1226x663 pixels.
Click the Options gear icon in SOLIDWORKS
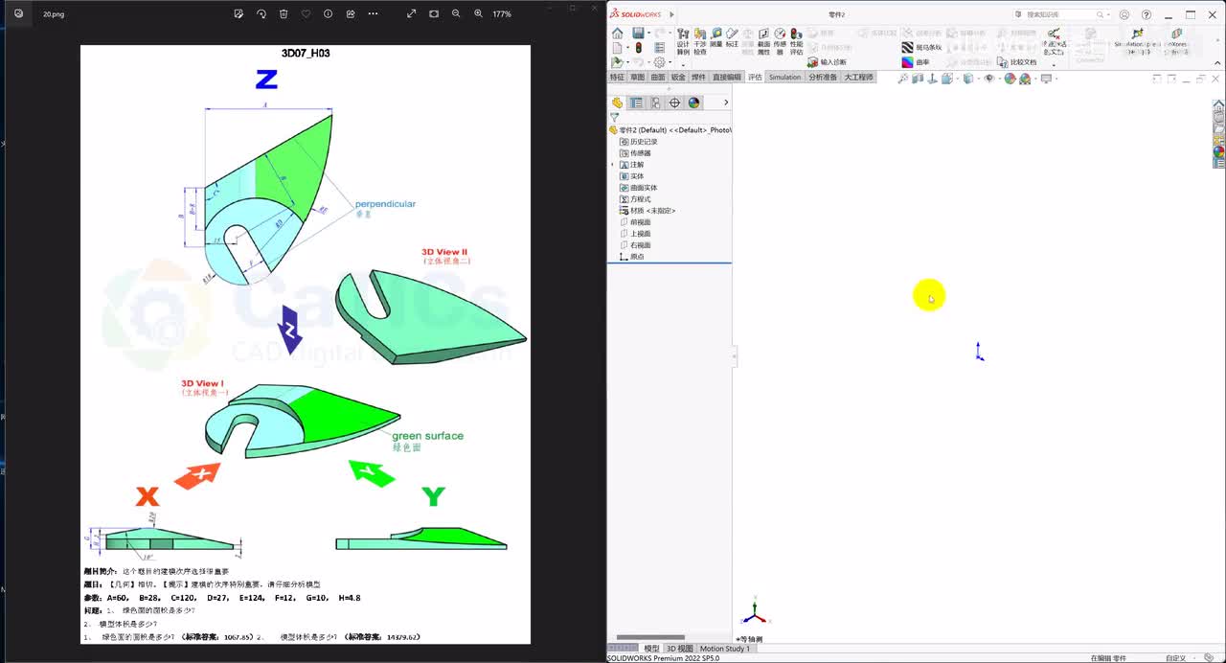pyautogui.click(x=659, y=62)
